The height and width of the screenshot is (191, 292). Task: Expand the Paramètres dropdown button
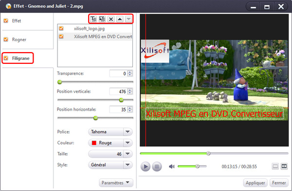pos(116,183)
